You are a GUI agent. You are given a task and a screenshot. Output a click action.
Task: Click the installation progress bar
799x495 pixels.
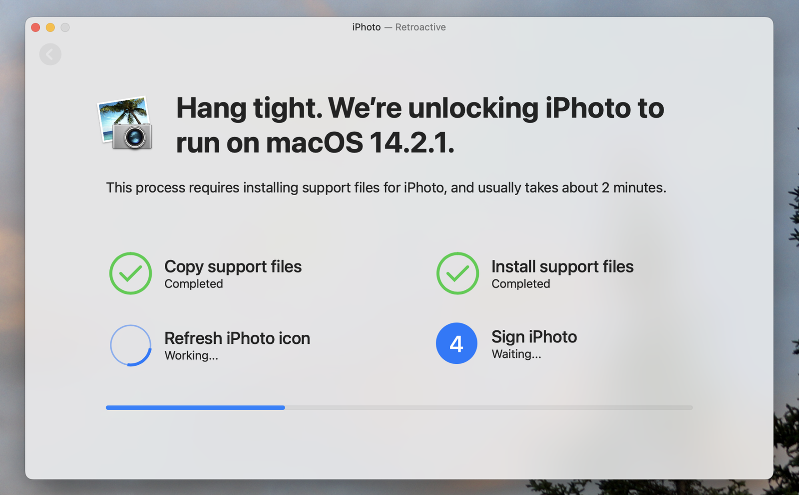pyautogui.click(x=399, y=408)
